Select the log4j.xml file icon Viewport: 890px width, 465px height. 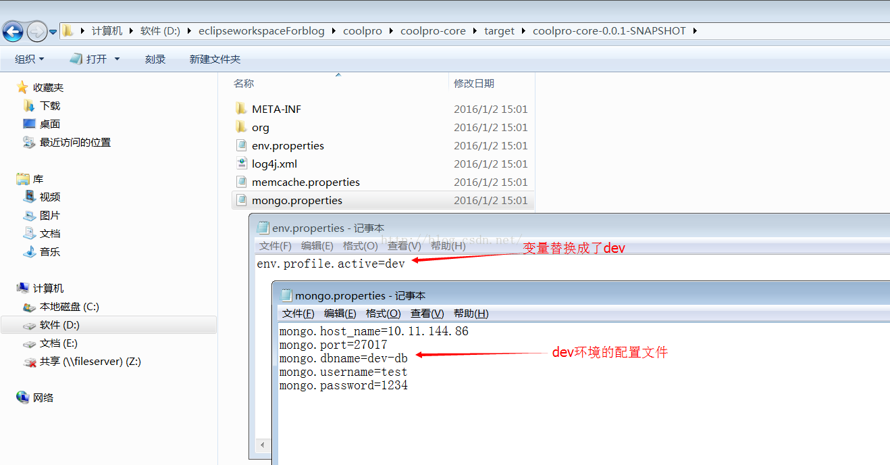click(242, 164)
